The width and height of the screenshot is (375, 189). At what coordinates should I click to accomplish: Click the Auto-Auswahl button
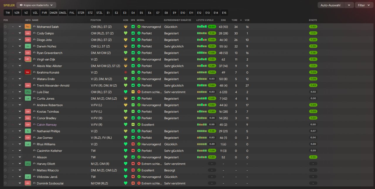click(x=330, y=5)
